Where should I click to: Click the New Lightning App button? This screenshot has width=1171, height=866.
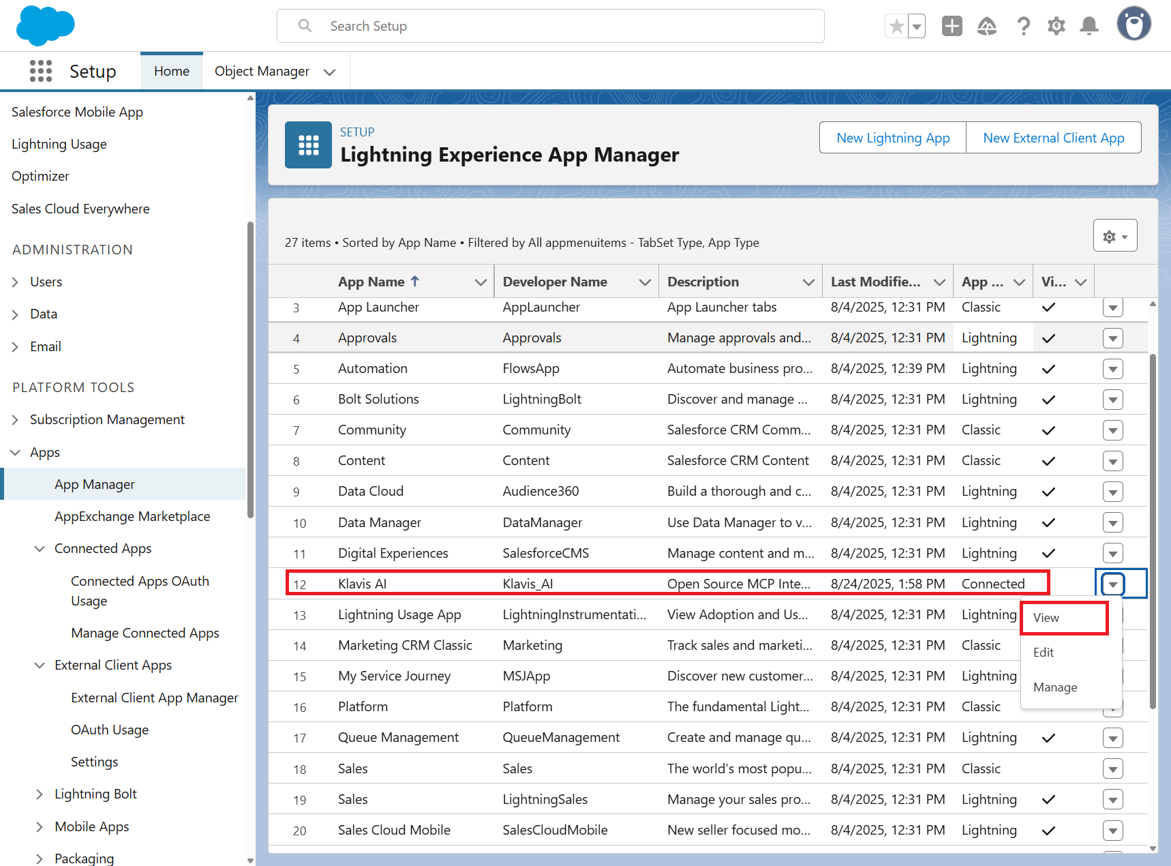[892, 138]
